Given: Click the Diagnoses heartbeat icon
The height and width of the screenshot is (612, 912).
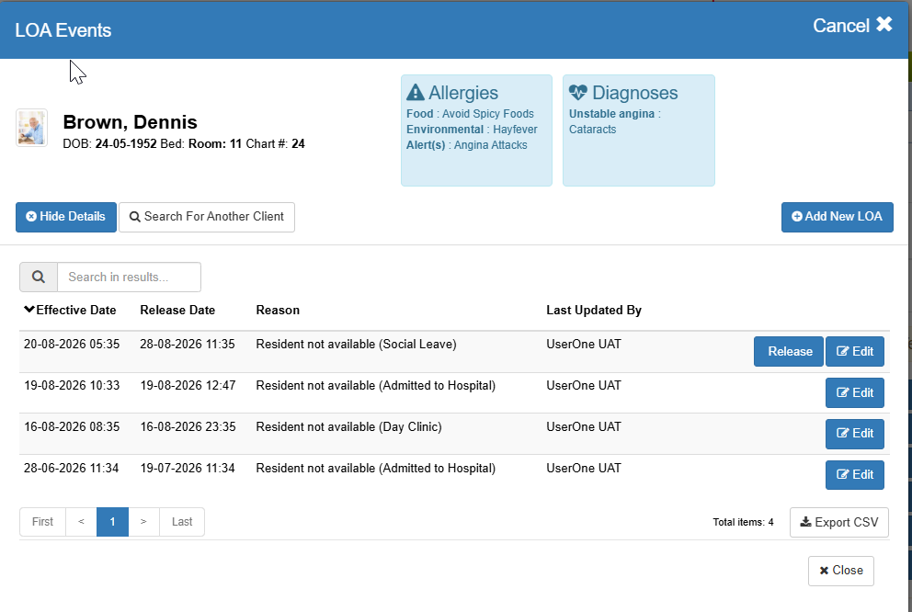Looking at the screenshot, I should click(x=578, y=93).
